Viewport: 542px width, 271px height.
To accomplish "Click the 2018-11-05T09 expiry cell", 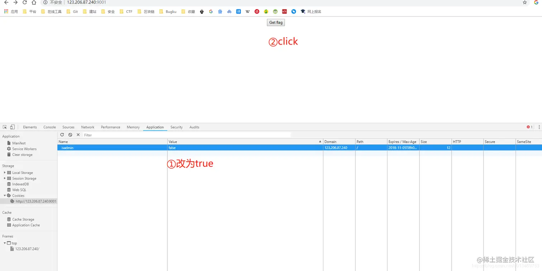I will (403, 148).
